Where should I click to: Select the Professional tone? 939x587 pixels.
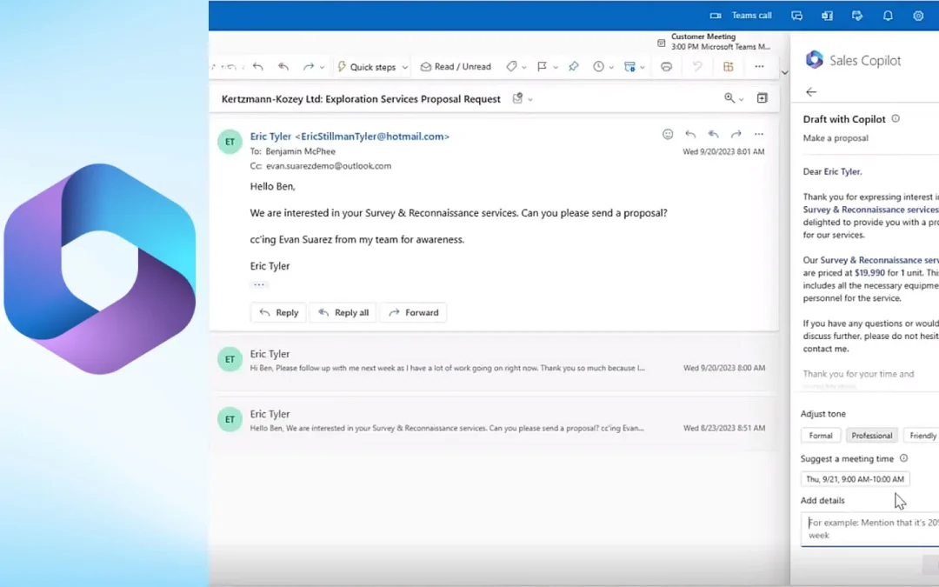tap(872, 436)
